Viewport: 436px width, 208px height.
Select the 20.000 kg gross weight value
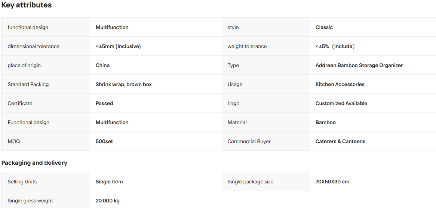coord(108,201)
